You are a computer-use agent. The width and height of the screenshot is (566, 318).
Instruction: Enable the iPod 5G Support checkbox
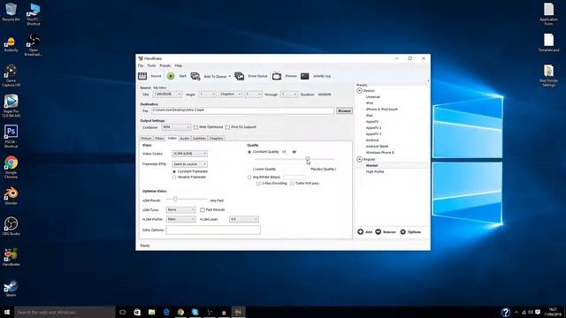click(x=227, y=127)
